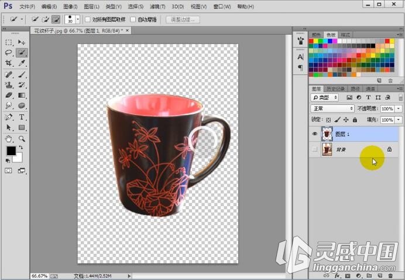
Task: Open blend mode '正常' dropdown
Action: [x=332, y=108]
